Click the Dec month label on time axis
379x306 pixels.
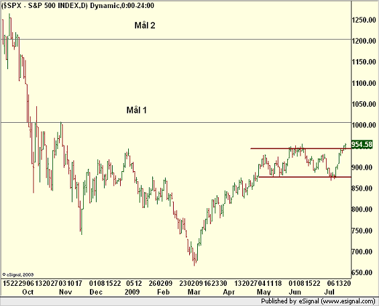96,292
